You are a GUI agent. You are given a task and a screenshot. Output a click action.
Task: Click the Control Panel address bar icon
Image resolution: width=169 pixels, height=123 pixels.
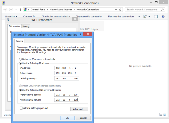(25, 9)
